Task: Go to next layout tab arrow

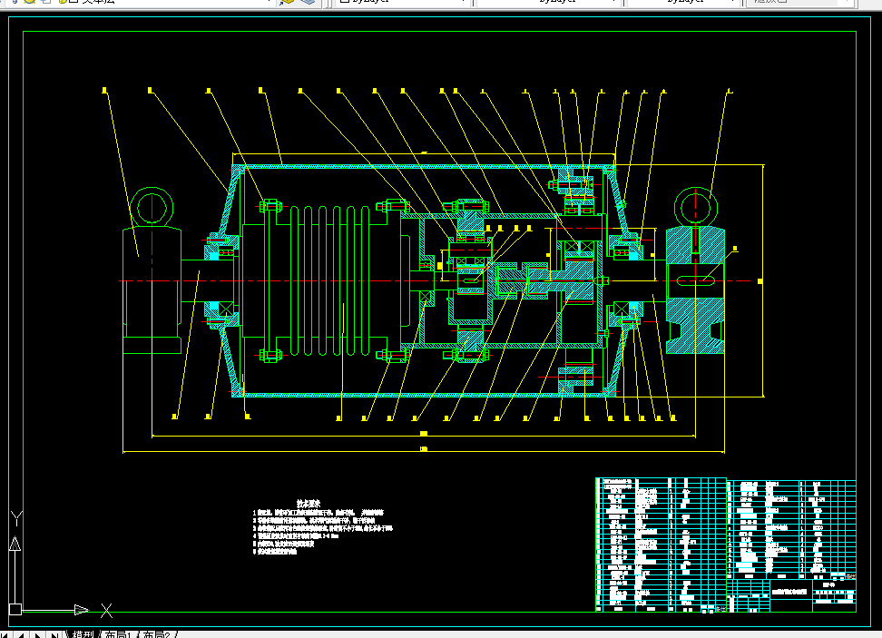Action: pyautogui.click(x=38, y=634)
